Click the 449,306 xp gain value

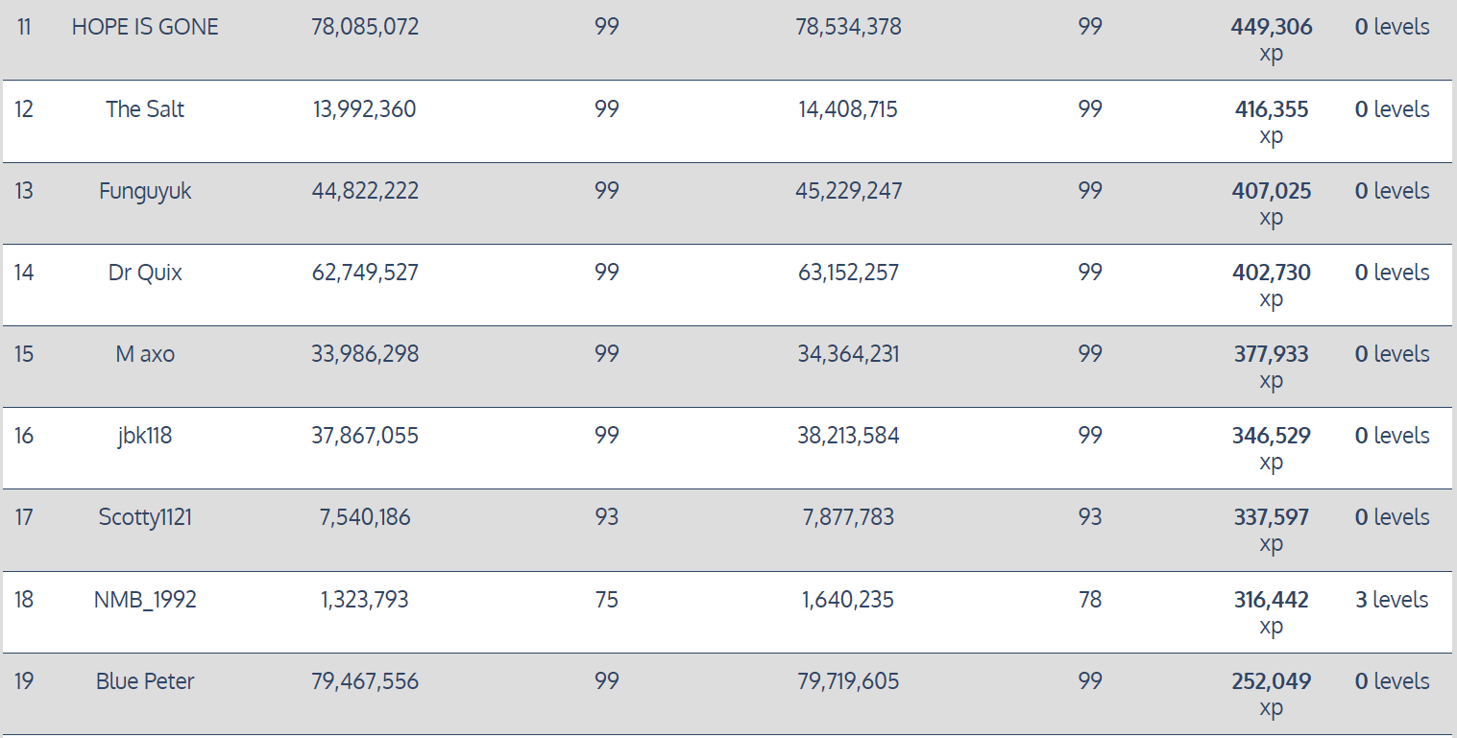[1271, 27]
